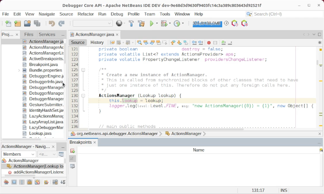
Task: Toggle Show Fields filter in Navigator
Action: click(x=14, y=182)
